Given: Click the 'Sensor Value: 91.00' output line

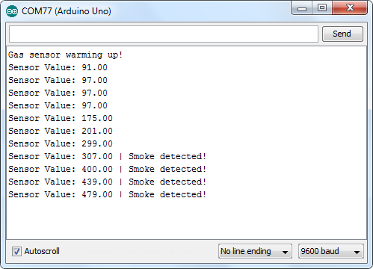Looking at the screenshot, I should (x=58, y=67).
